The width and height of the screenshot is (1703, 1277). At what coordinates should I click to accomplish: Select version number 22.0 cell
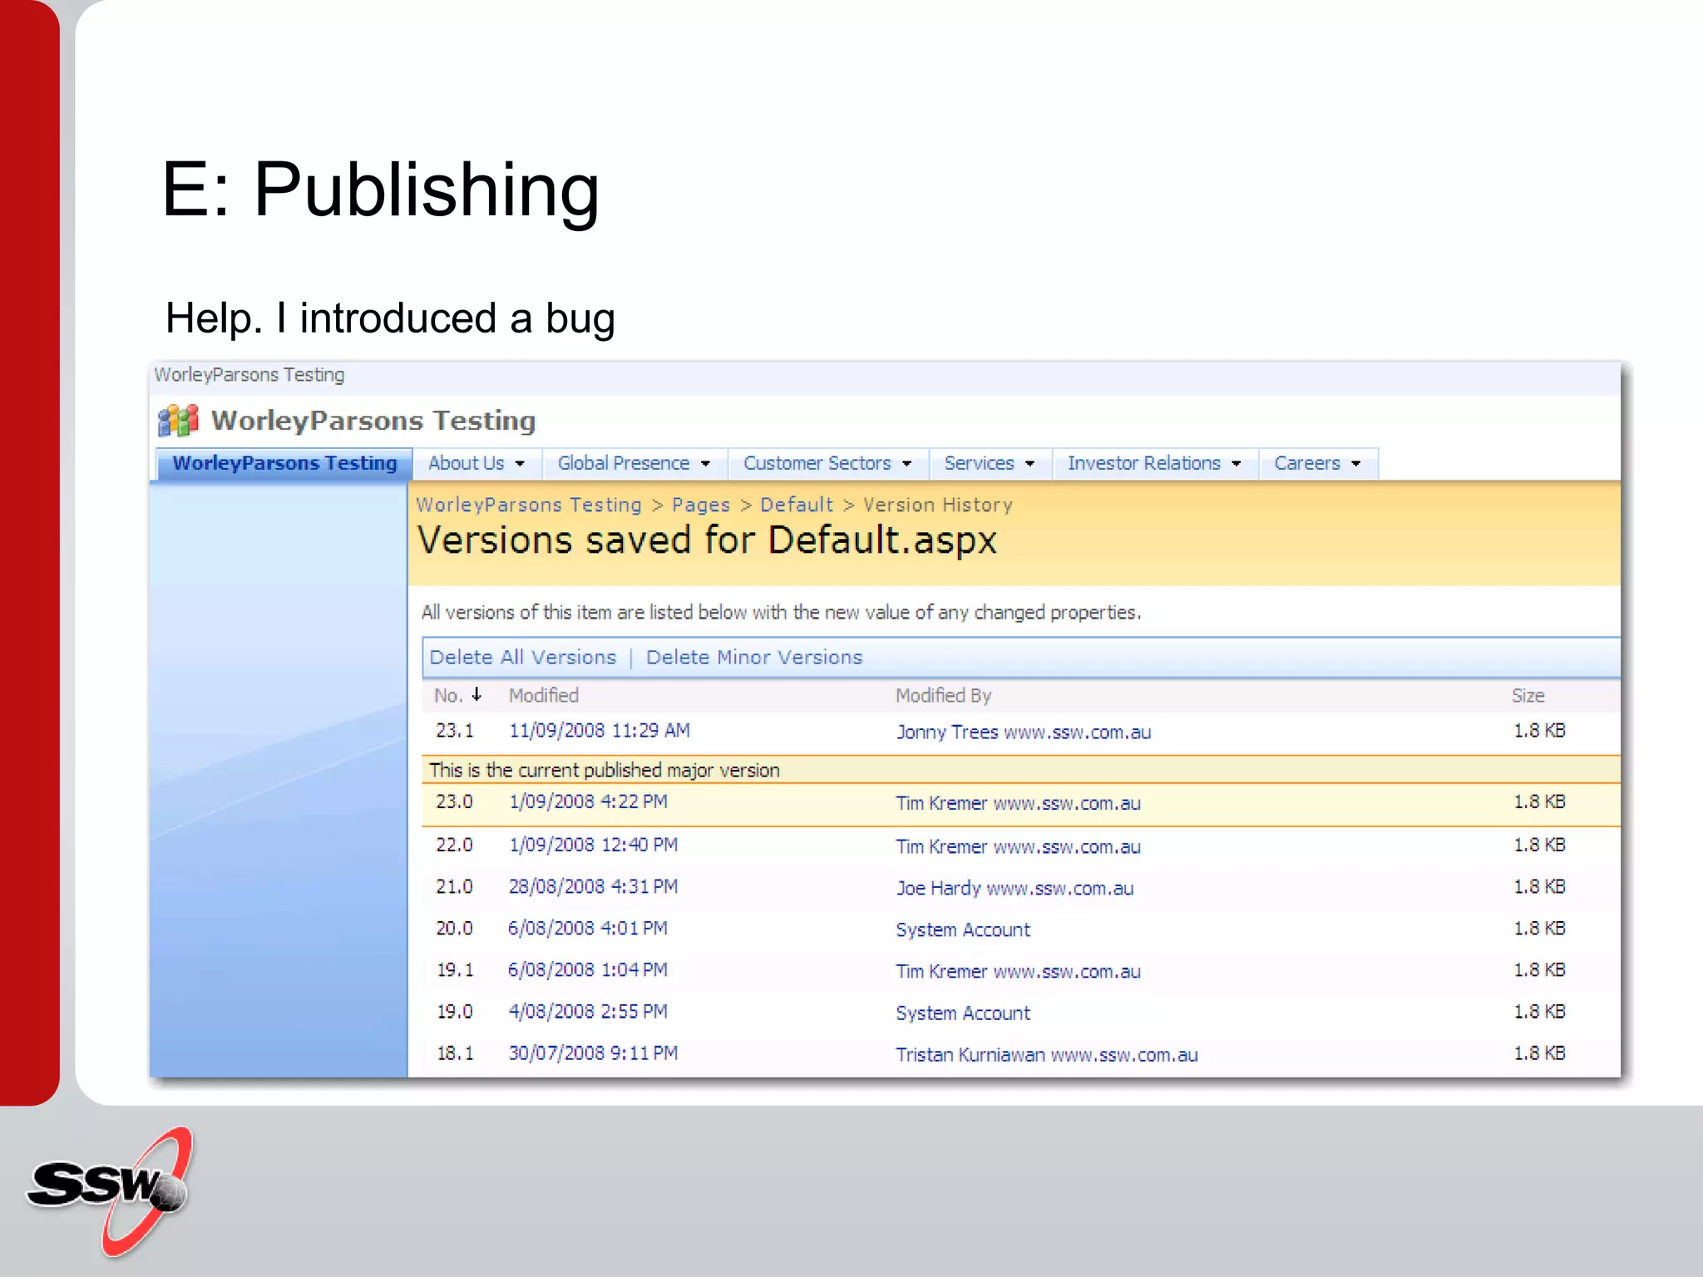point(454,845)
